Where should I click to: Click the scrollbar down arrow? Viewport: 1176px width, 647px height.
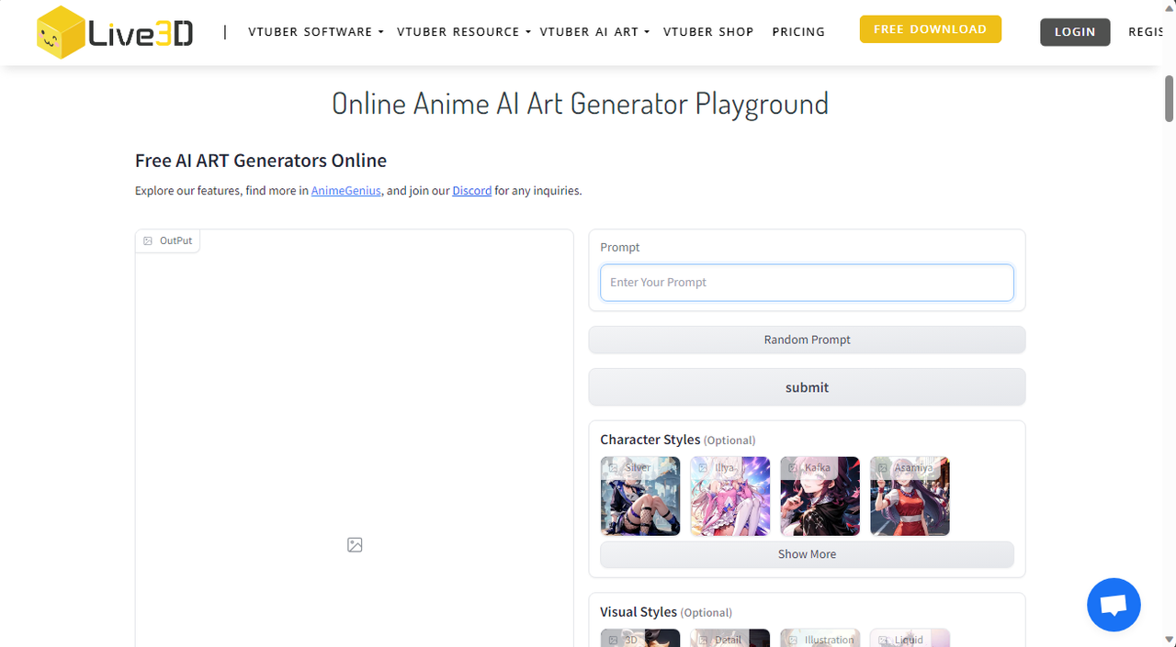pos(1170,639)
